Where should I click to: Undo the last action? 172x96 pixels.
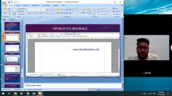[12, 2]
